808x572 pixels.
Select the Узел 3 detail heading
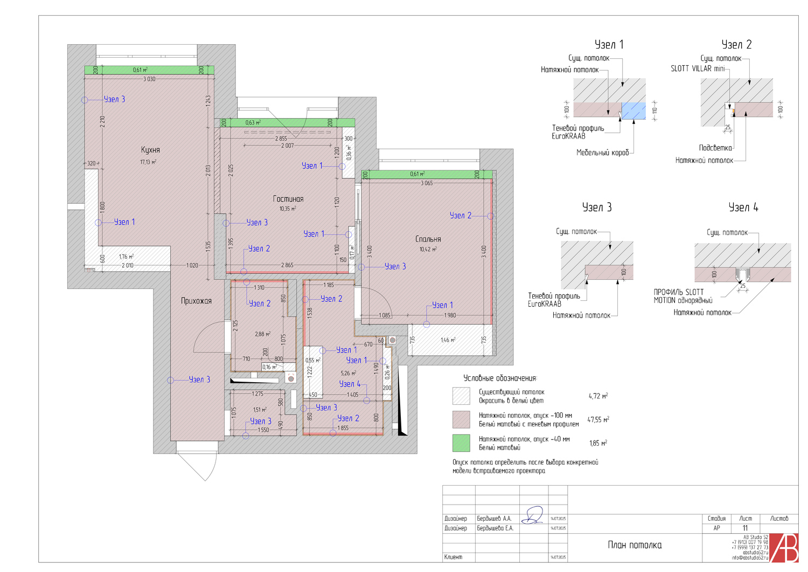click(596, 208)
